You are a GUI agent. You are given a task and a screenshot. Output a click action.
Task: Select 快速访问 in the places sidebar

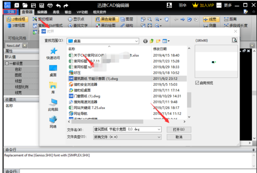point(53,54)
